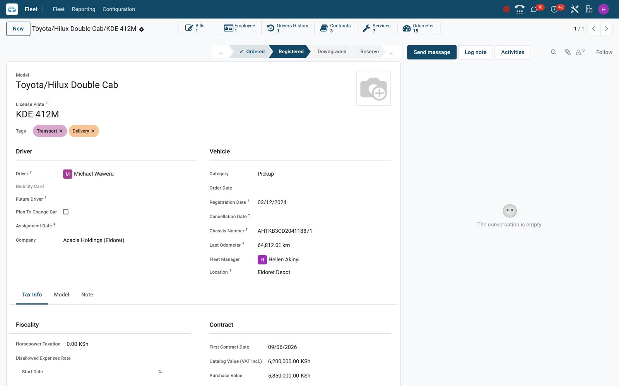Open Drivers History smart button
Viewport: 619px width, 386px height.
[288, 28]
